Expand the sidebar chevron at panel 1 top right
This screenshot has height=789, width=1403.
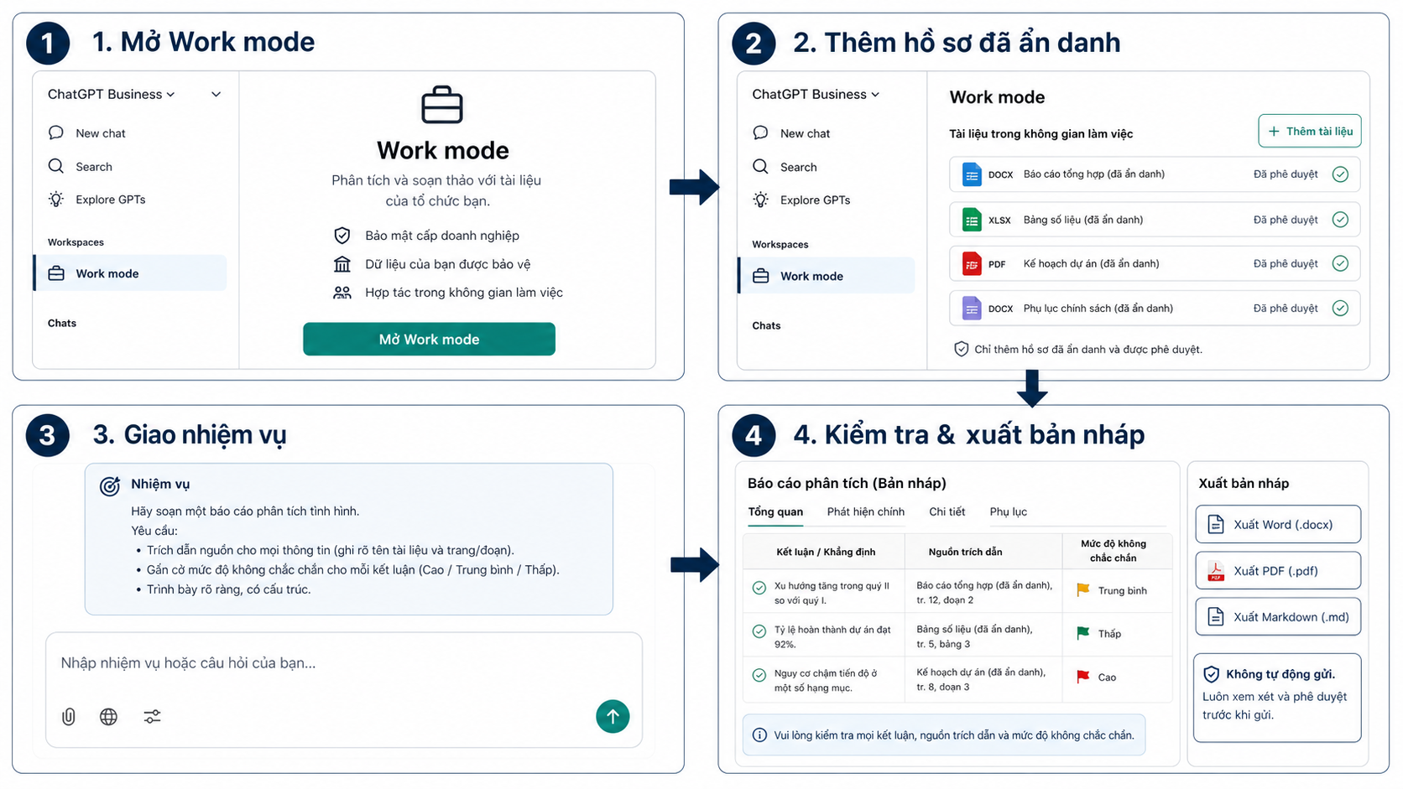coord(216,94)
